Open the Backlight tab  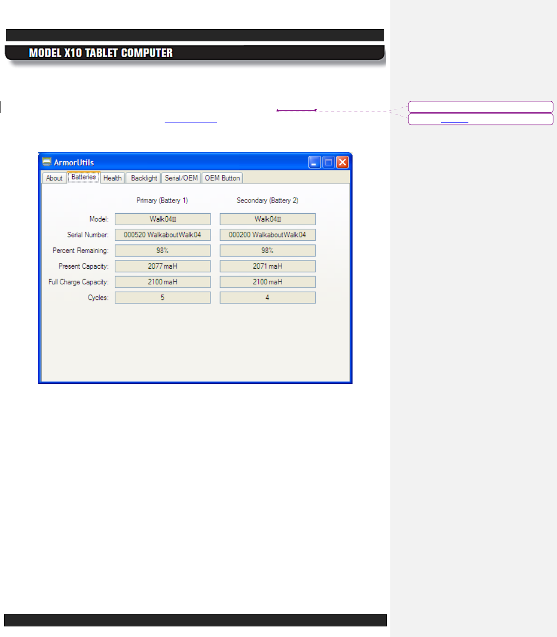(144, 178)
